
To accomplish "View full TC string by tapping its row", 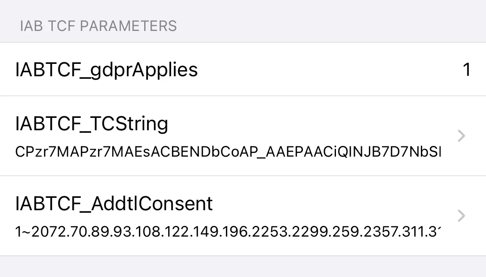I will (x=243, y=136).
